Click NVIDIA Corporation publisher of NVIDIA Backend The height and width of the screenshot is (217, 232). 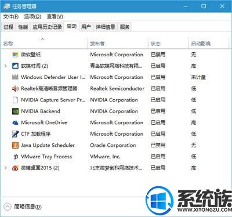click(114, 111)
